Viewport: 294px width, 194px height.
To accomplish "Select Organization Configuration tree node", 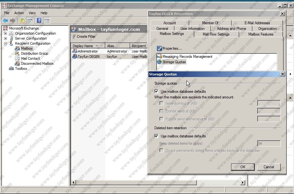I will click(x=35, y=33).
